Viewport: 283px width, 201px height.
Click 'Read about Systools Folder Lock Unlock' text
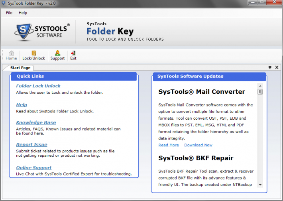coord(55,111)
